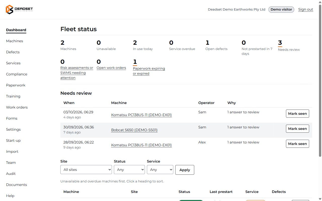322x201 pixels.
Task: Click the Sign out link
Action: coord(306,10)
